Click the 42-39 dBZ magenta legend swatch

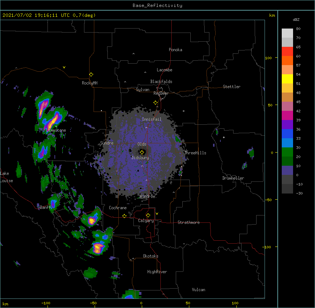click(x=287, y=115)
